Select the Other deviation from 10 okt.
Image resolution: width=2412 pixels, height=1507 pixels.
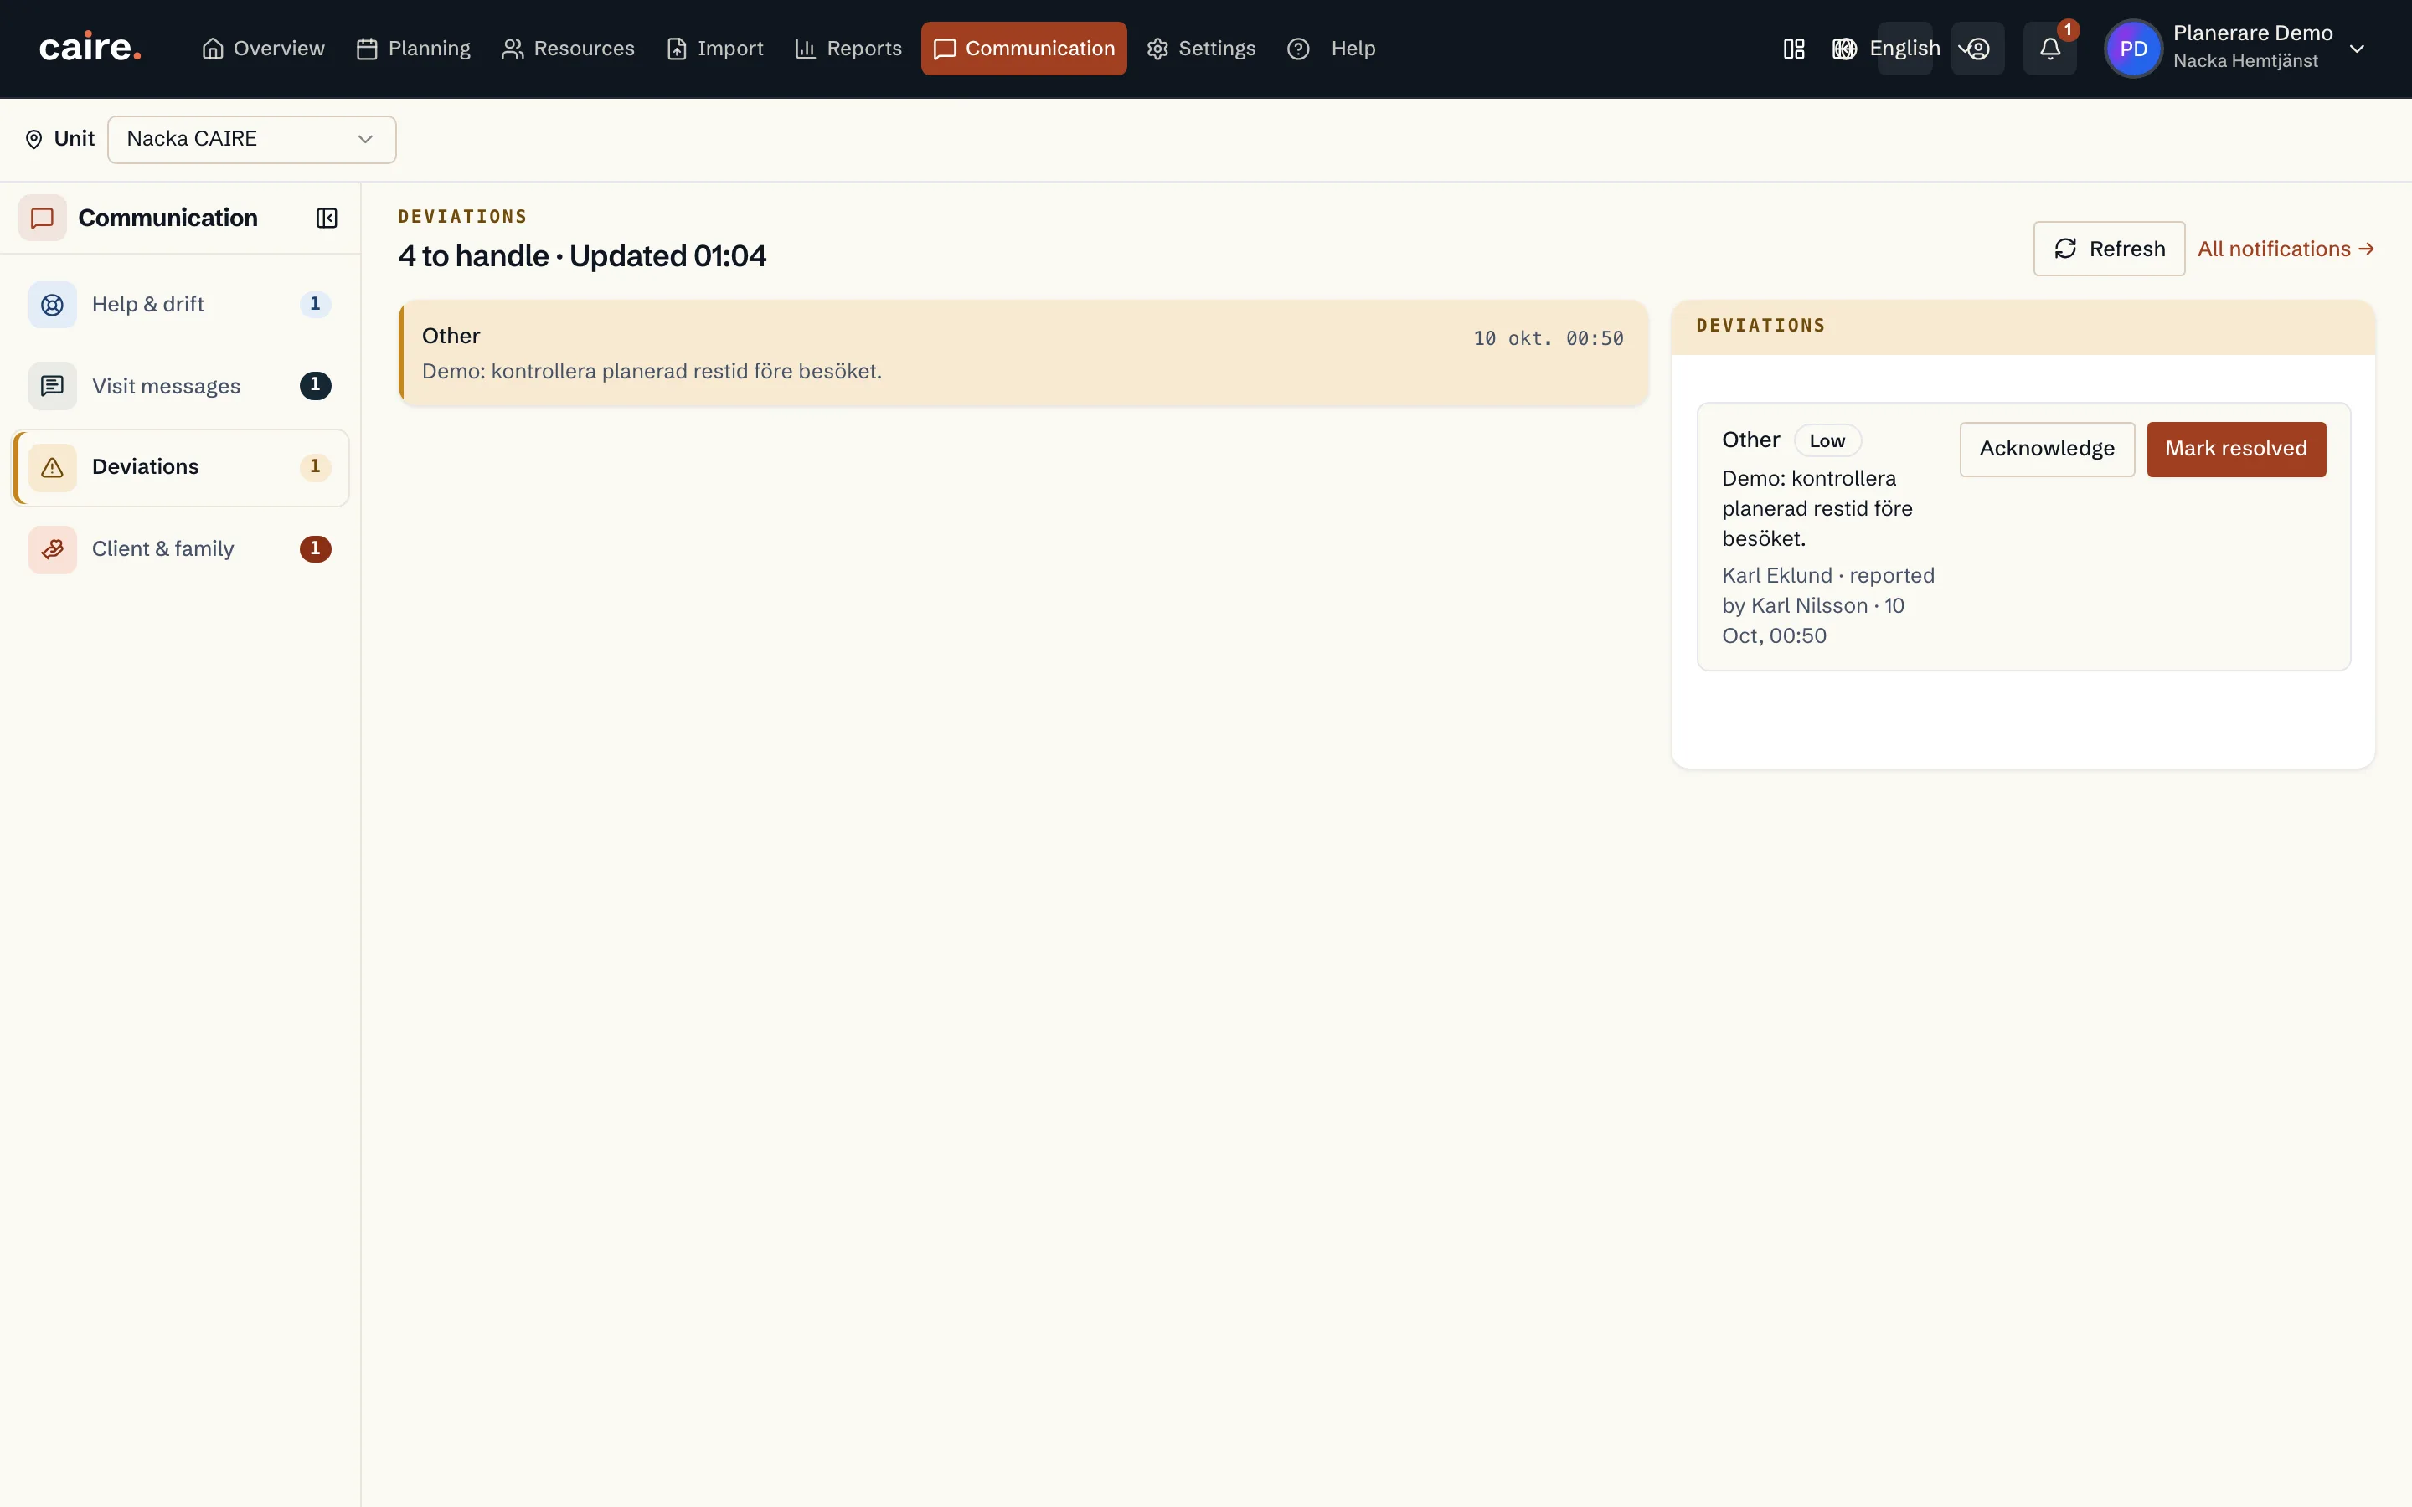tap(1023, 352)
